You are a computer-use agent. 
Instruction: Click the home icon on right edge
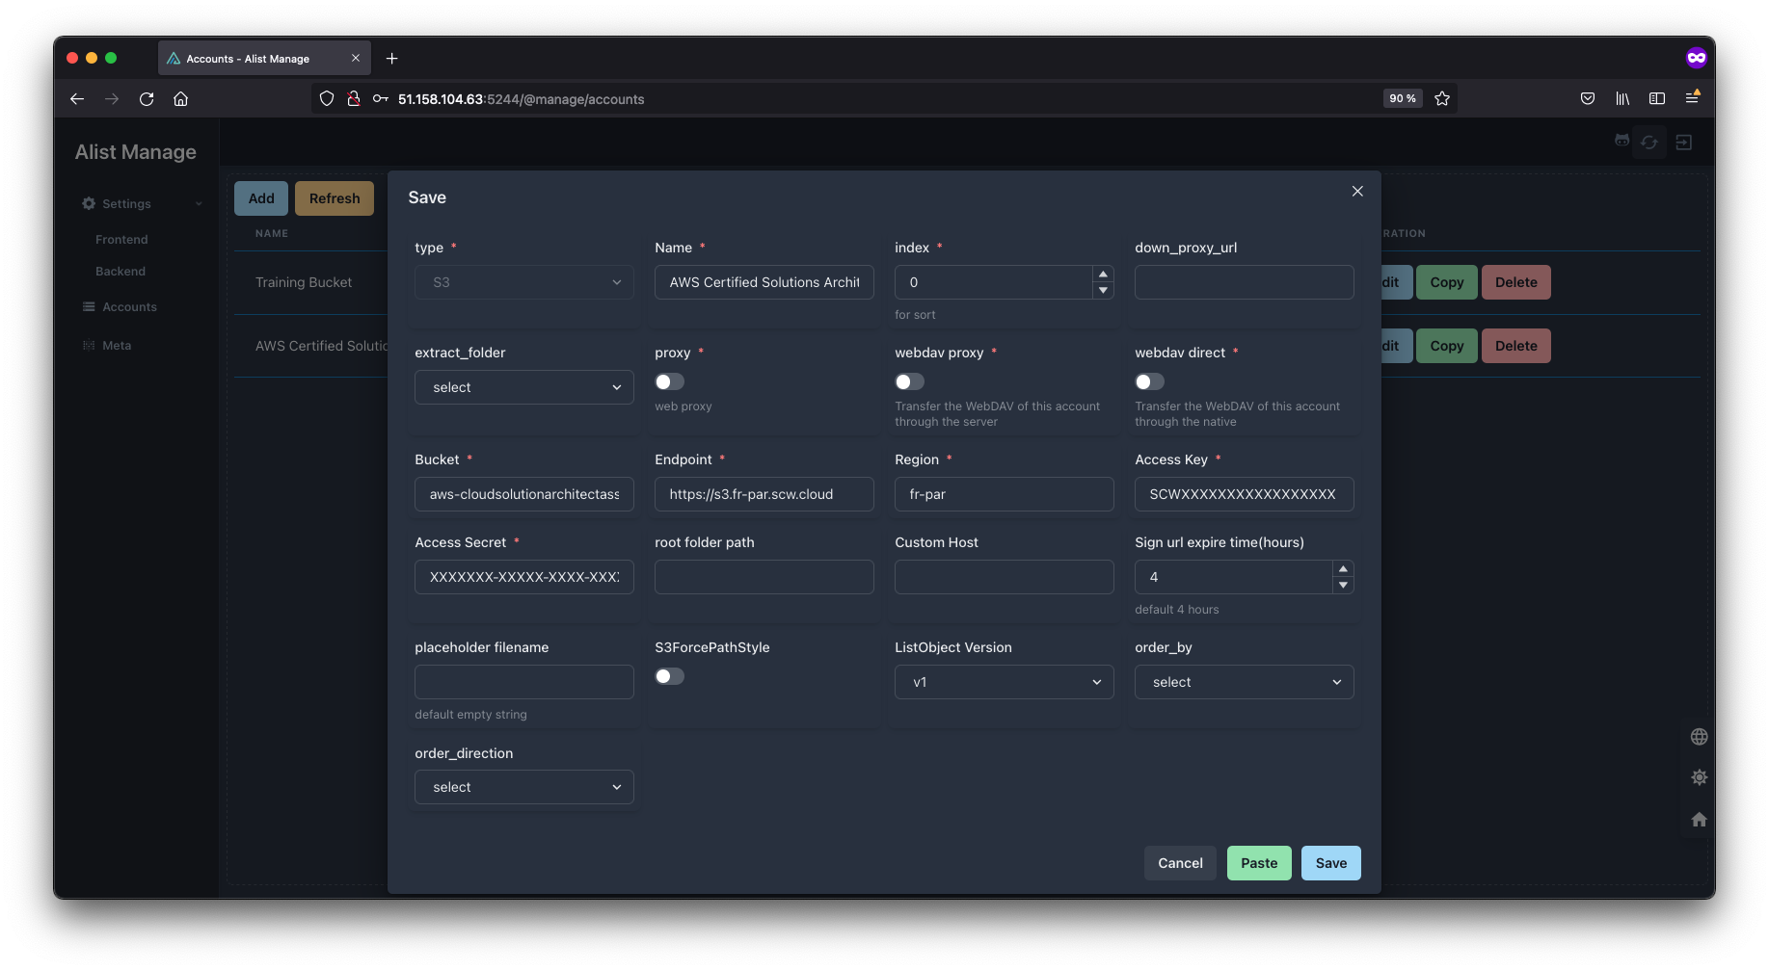click(x=1700, y=820)
